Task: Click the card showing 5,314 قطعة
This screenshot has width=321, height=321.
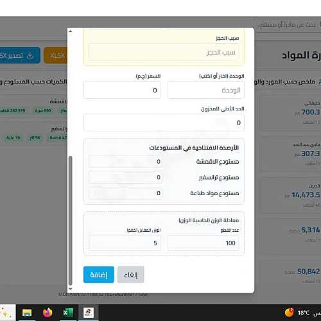Action: pyautogui.click(x=290, y=237)
